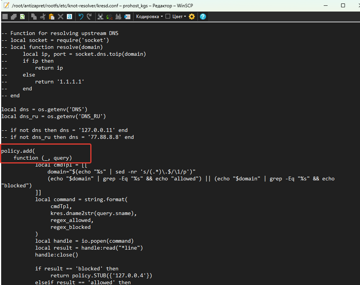360x285 pixels.
Task: Tick the checkbox beside Цвет
Action: [168, 16]
